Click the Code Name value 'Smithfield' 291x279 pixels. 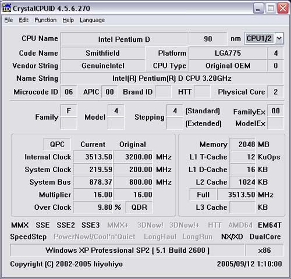103,53
